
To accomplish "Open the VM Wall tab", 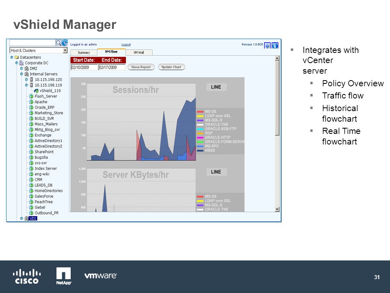I will (139, 52).
